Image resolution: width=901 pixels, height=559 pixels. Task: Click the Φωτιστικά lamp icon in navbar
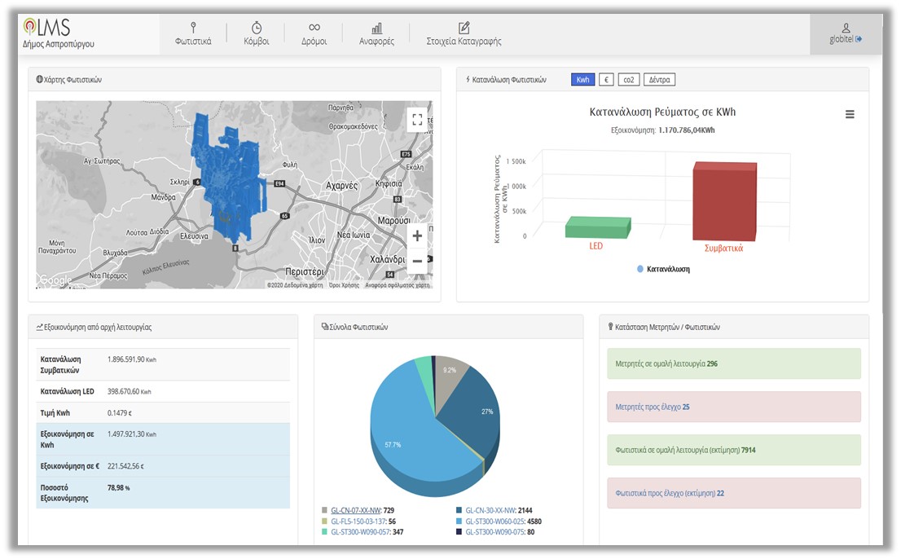coord(193,28)
